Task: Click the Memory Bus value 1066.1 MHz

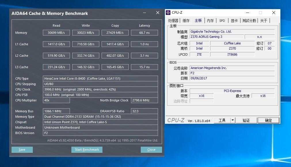Action: (56, 111)
